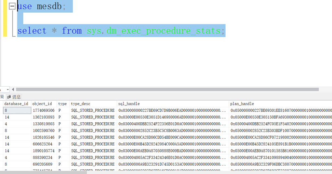The width and height of the screenshot is (332, 174).
Task: Click sql_handle starting 0x03000E00CA28D86C
Action: pos(172,137)
